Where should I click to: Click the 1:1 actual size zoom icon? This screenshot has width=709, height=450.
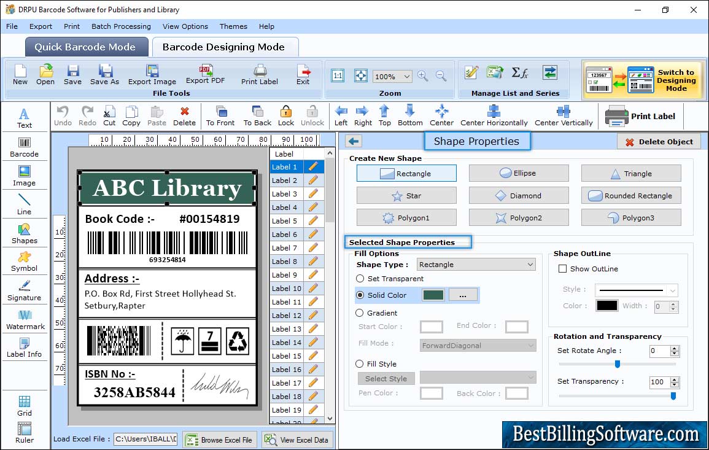pos(338,76)
